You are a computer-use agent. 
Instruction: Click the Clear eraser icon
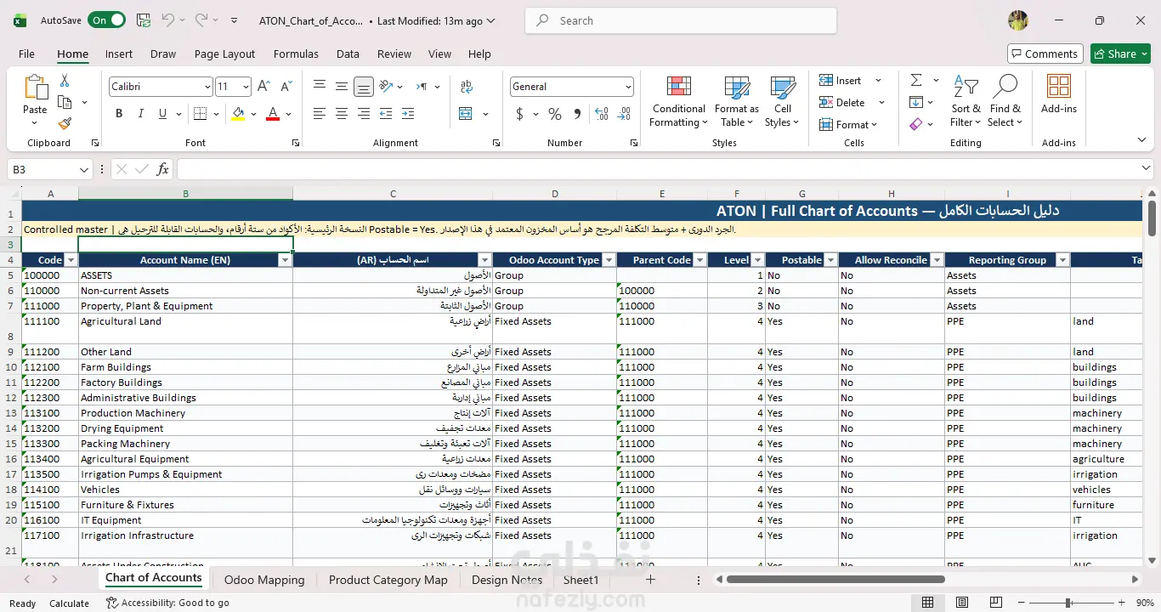point(916,124)
